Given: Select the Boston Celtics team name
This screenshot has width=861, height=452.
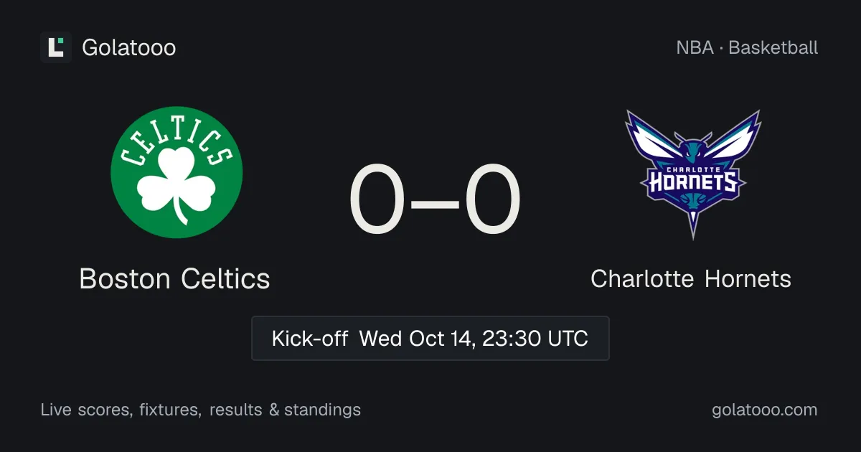Looking at the screenshot, I should [x=174, y=278].
